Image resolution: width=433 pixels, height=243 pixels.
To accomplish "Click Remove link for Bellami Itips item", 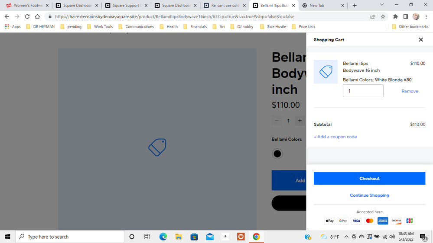I will (410, 91).
